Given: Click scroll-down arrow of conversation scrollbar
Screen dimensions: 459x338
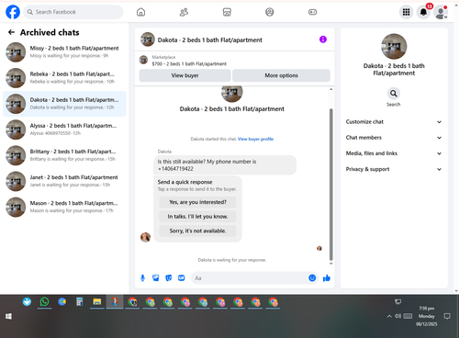Looking at the screenshot, I should pyautogui.click(x=330, y=264).
